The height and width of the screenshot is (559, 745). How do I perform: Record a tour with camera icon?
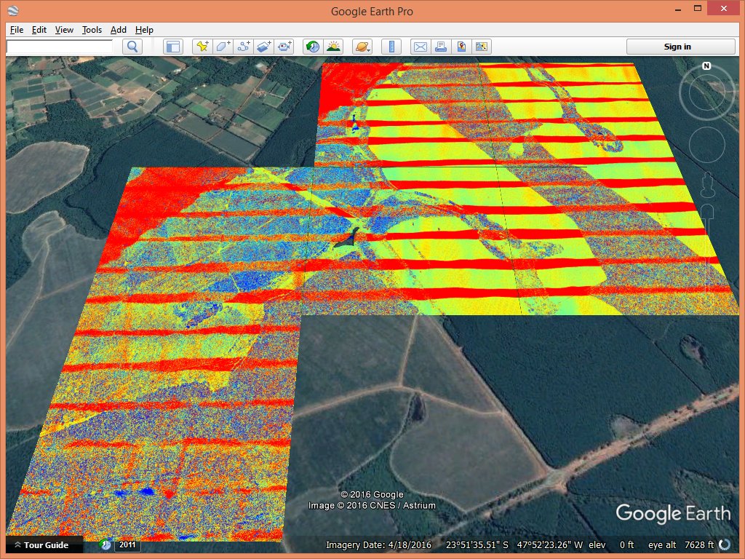click(x=284, y=47)
